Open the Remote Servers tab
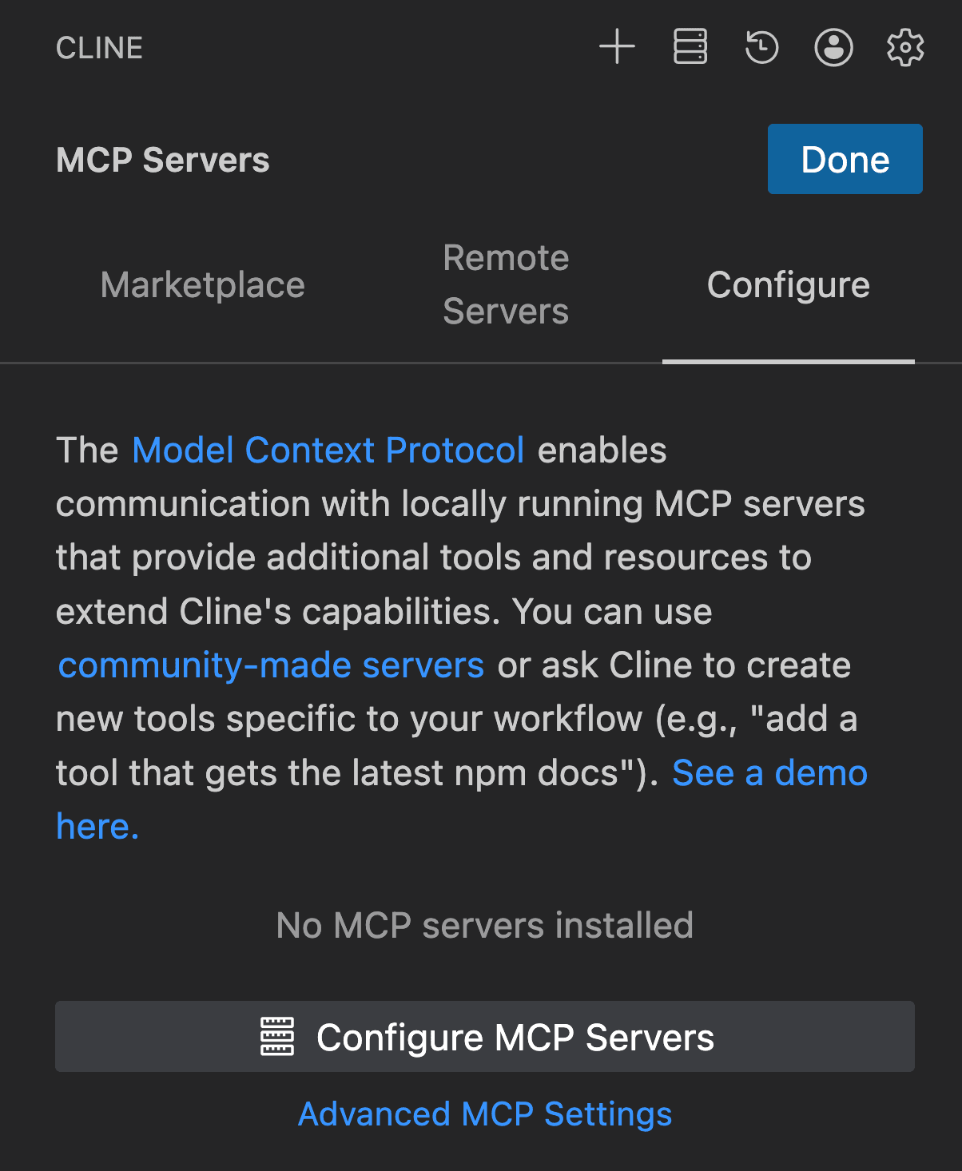The image size is (962, 1171). tap(505, 284)
